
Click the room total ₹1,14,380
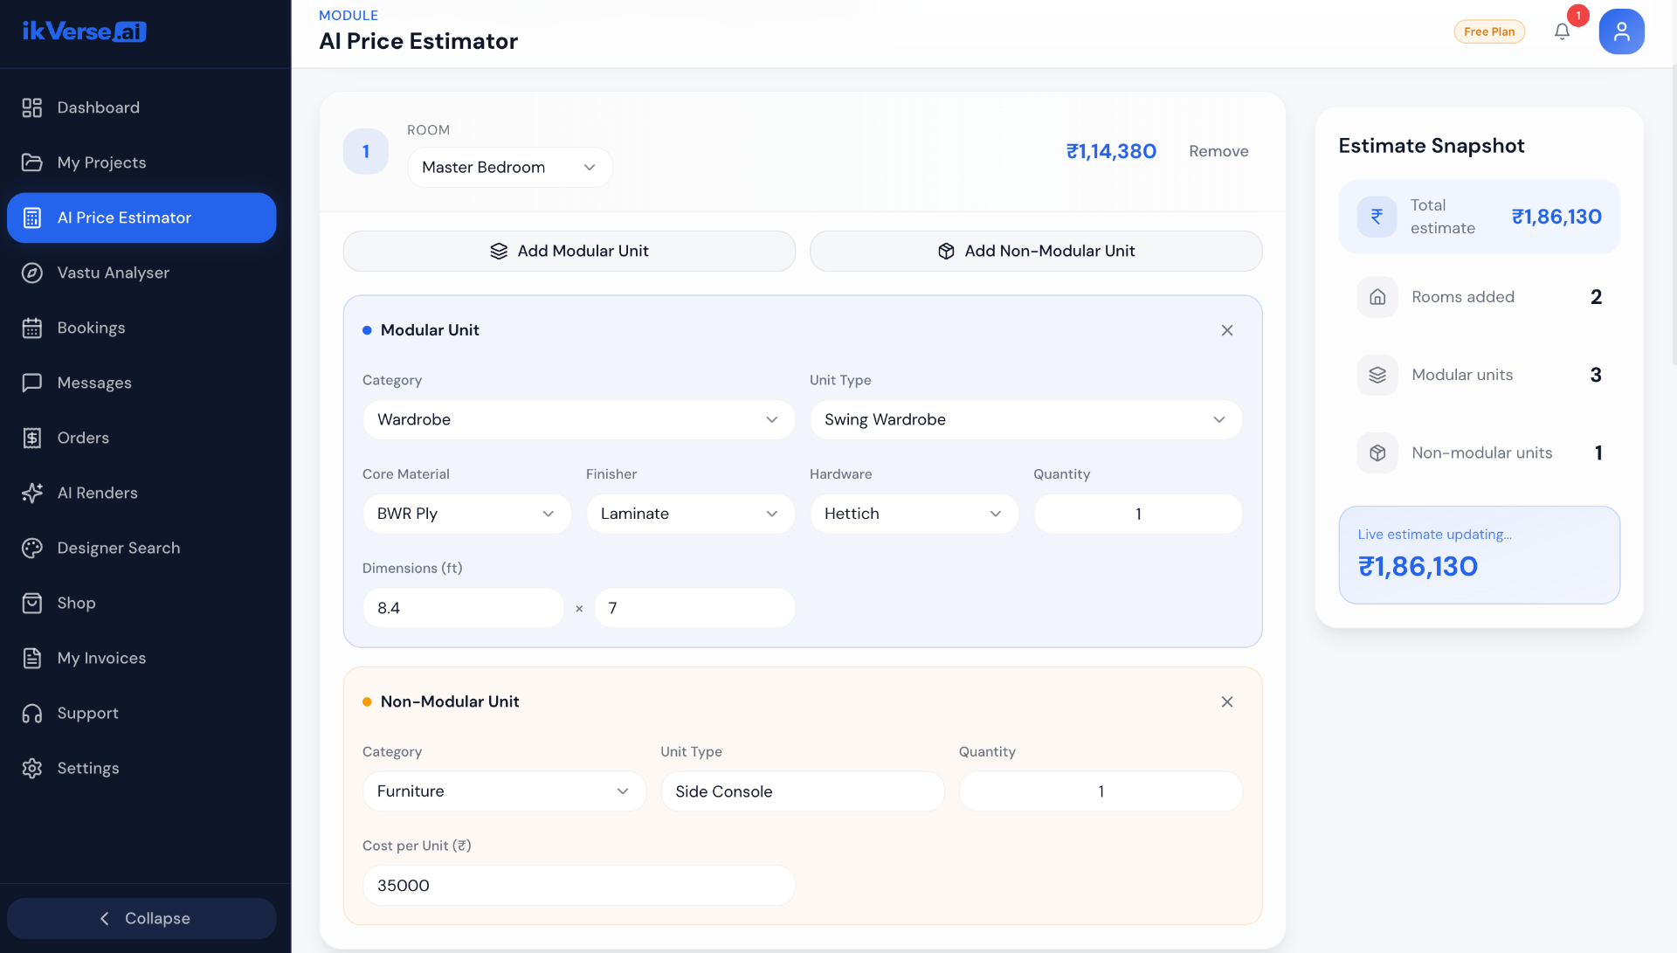[x=1111, y=151]
